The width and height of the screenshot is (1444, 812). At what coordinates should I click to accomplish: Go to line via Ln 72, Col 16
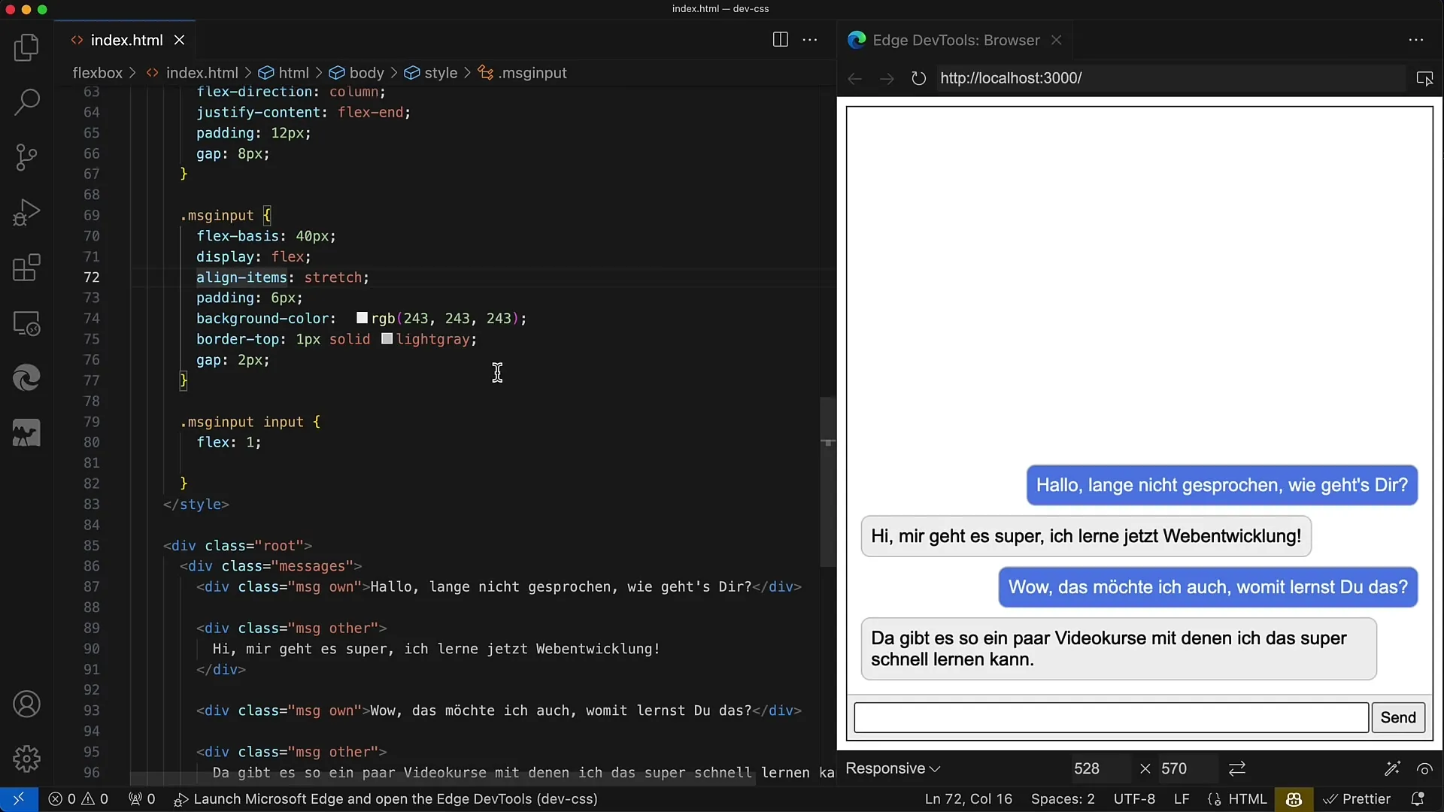click(969, 799)
